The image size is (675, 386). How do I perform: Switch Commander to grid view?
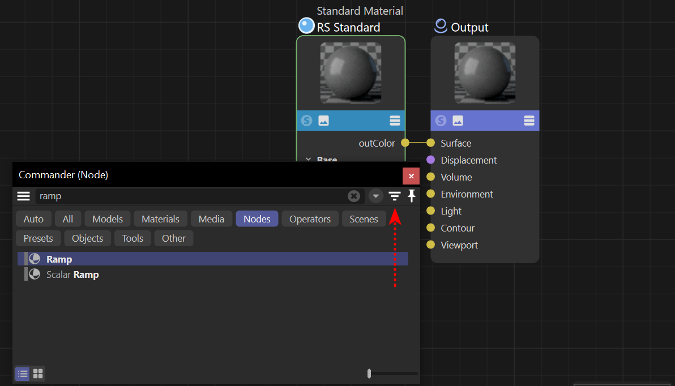coord(38,374)
